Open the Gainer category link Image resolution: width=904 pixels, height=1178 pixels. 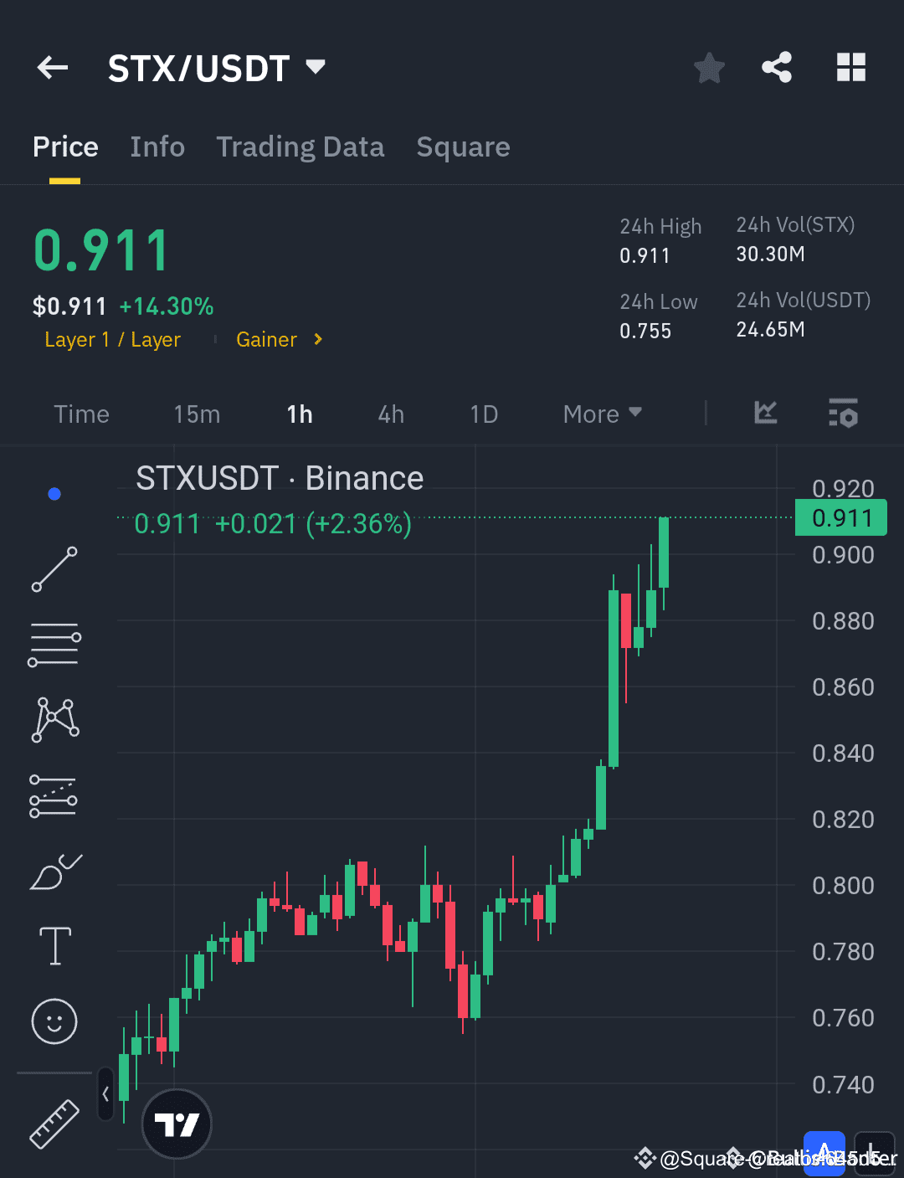tap(266, 339)
